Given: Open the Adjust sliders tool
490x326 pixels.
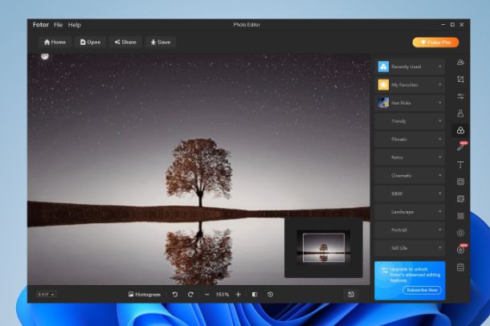Looking at the screenshot, I should pyautogui.click(x=460, y=96).
